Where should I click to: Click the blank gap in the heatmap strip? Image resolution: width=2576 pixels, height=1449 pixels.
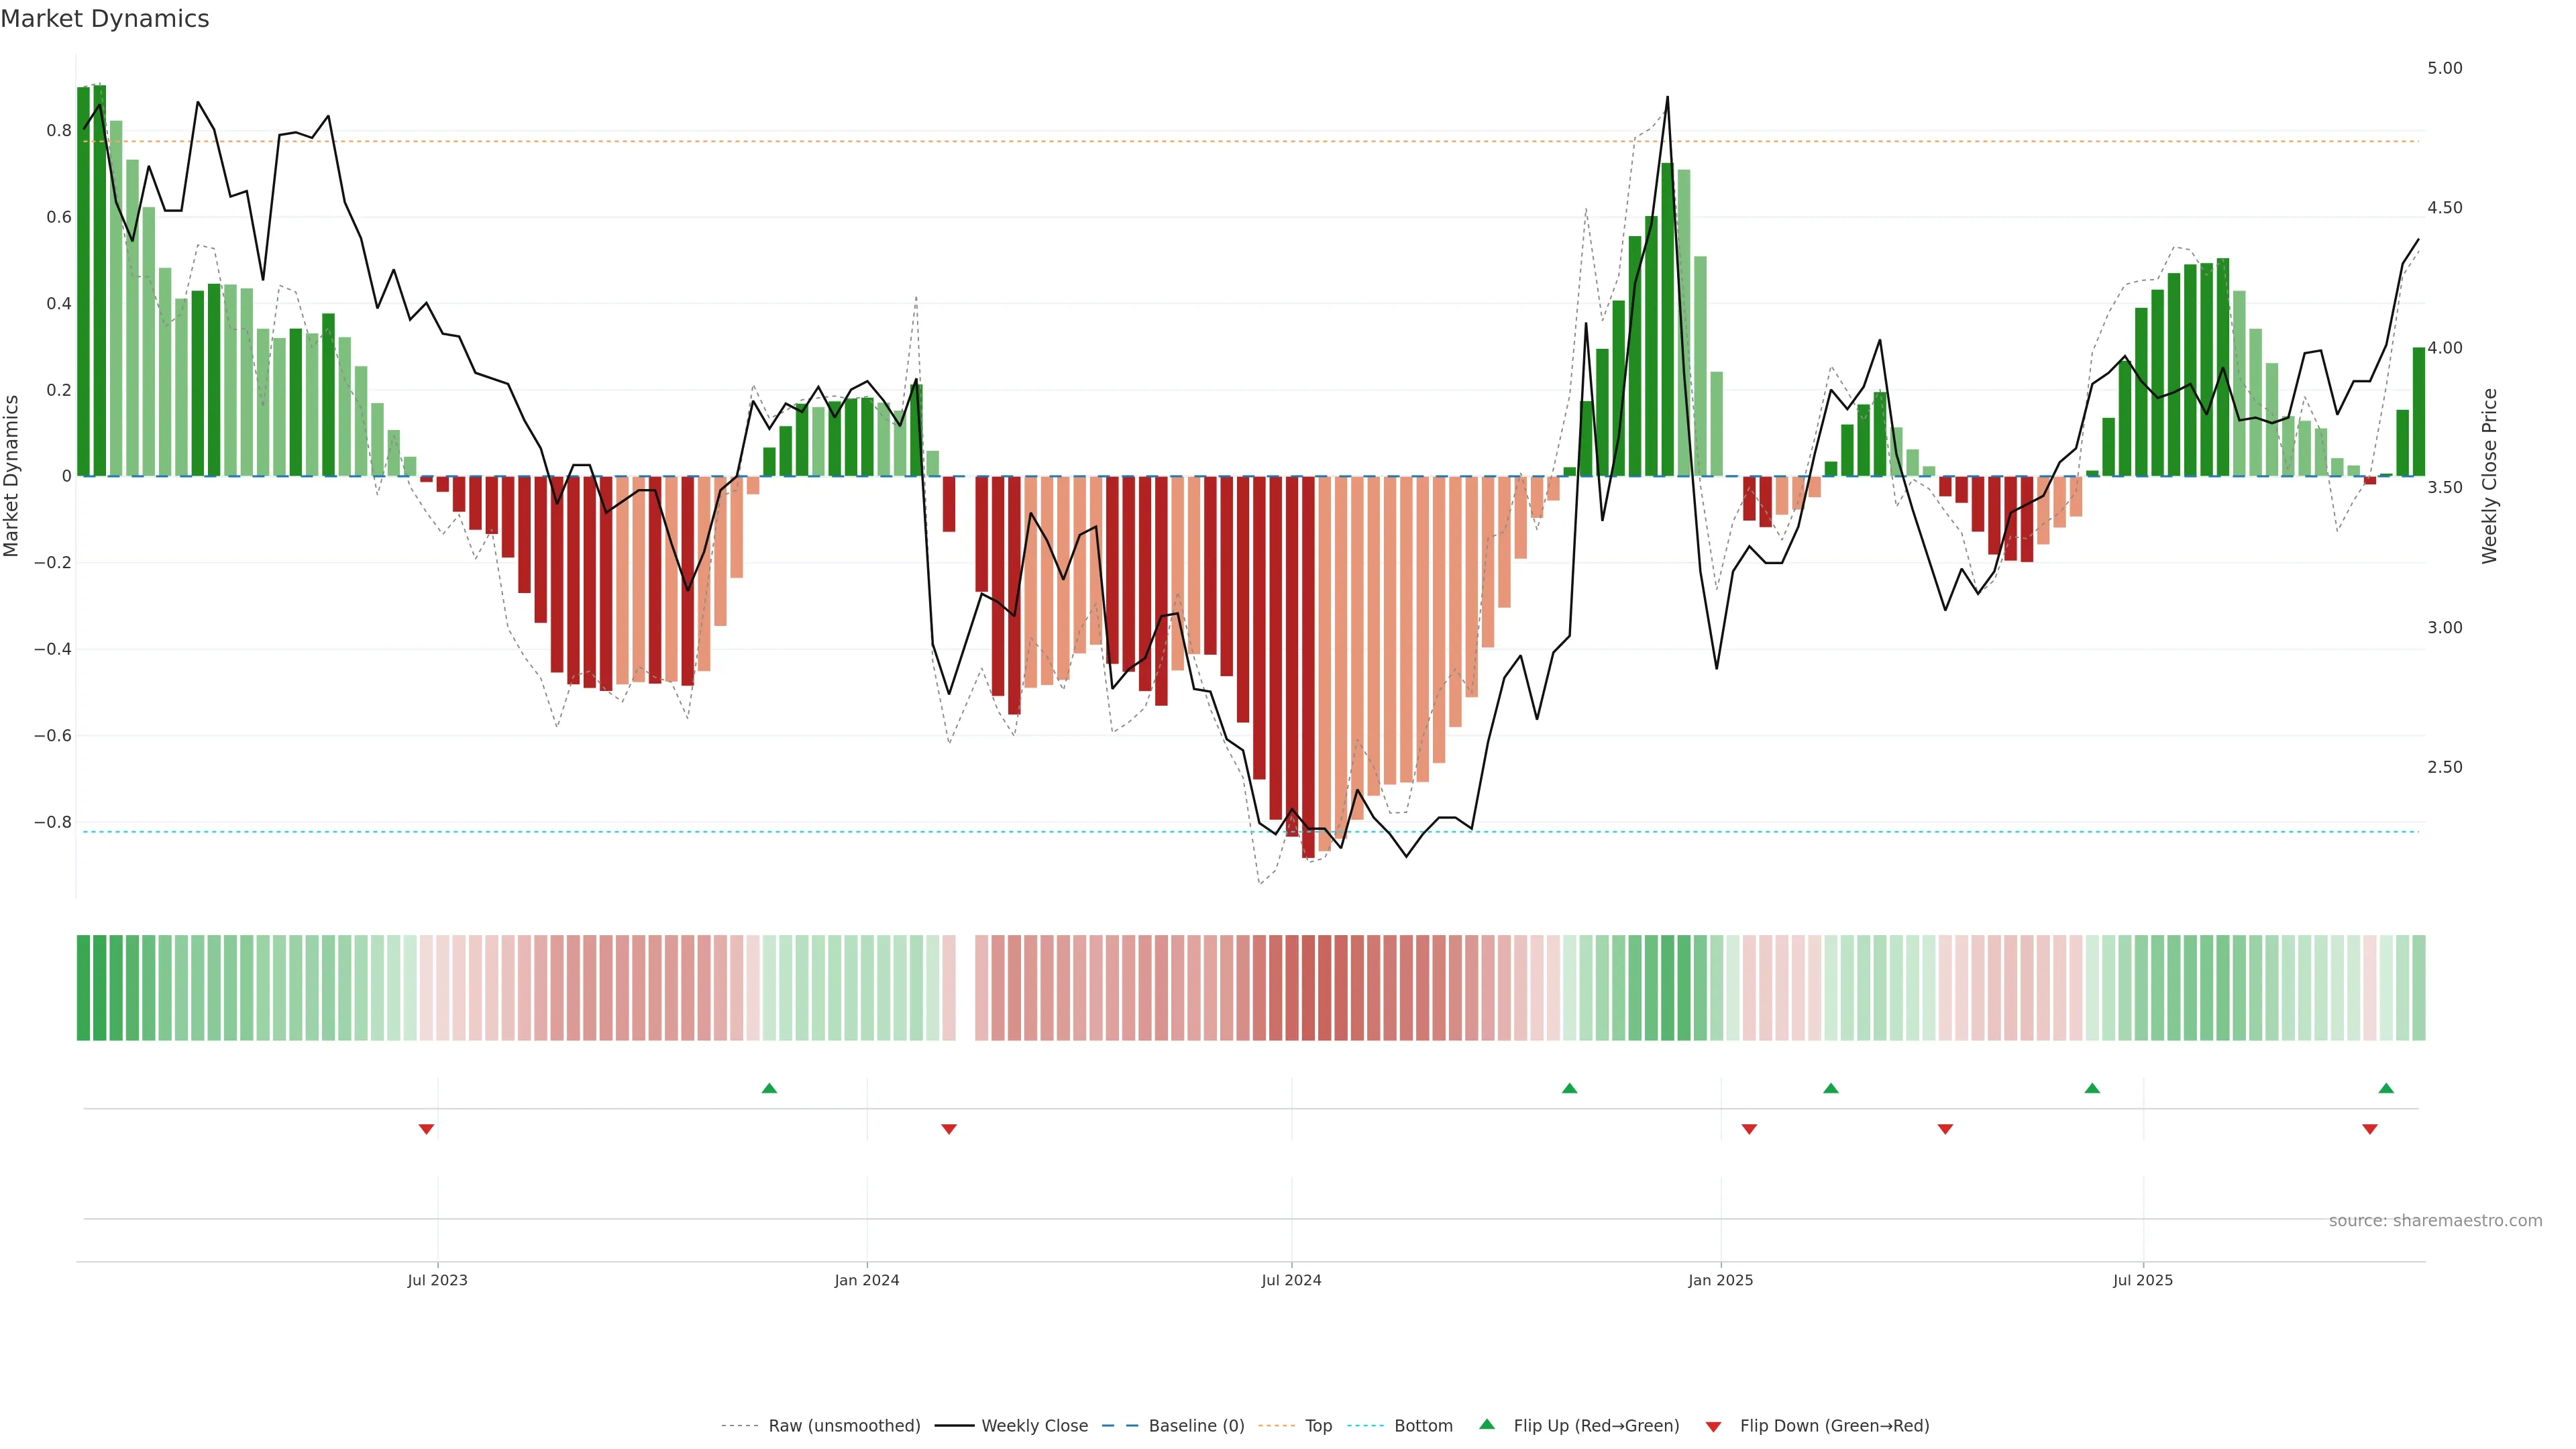pos(965,987)
